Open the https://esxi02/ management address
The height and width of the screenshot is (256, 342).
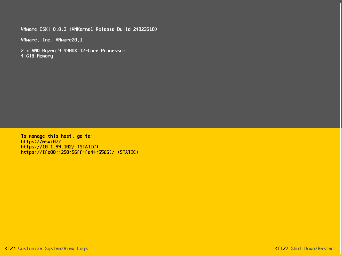tap(41, 141)
